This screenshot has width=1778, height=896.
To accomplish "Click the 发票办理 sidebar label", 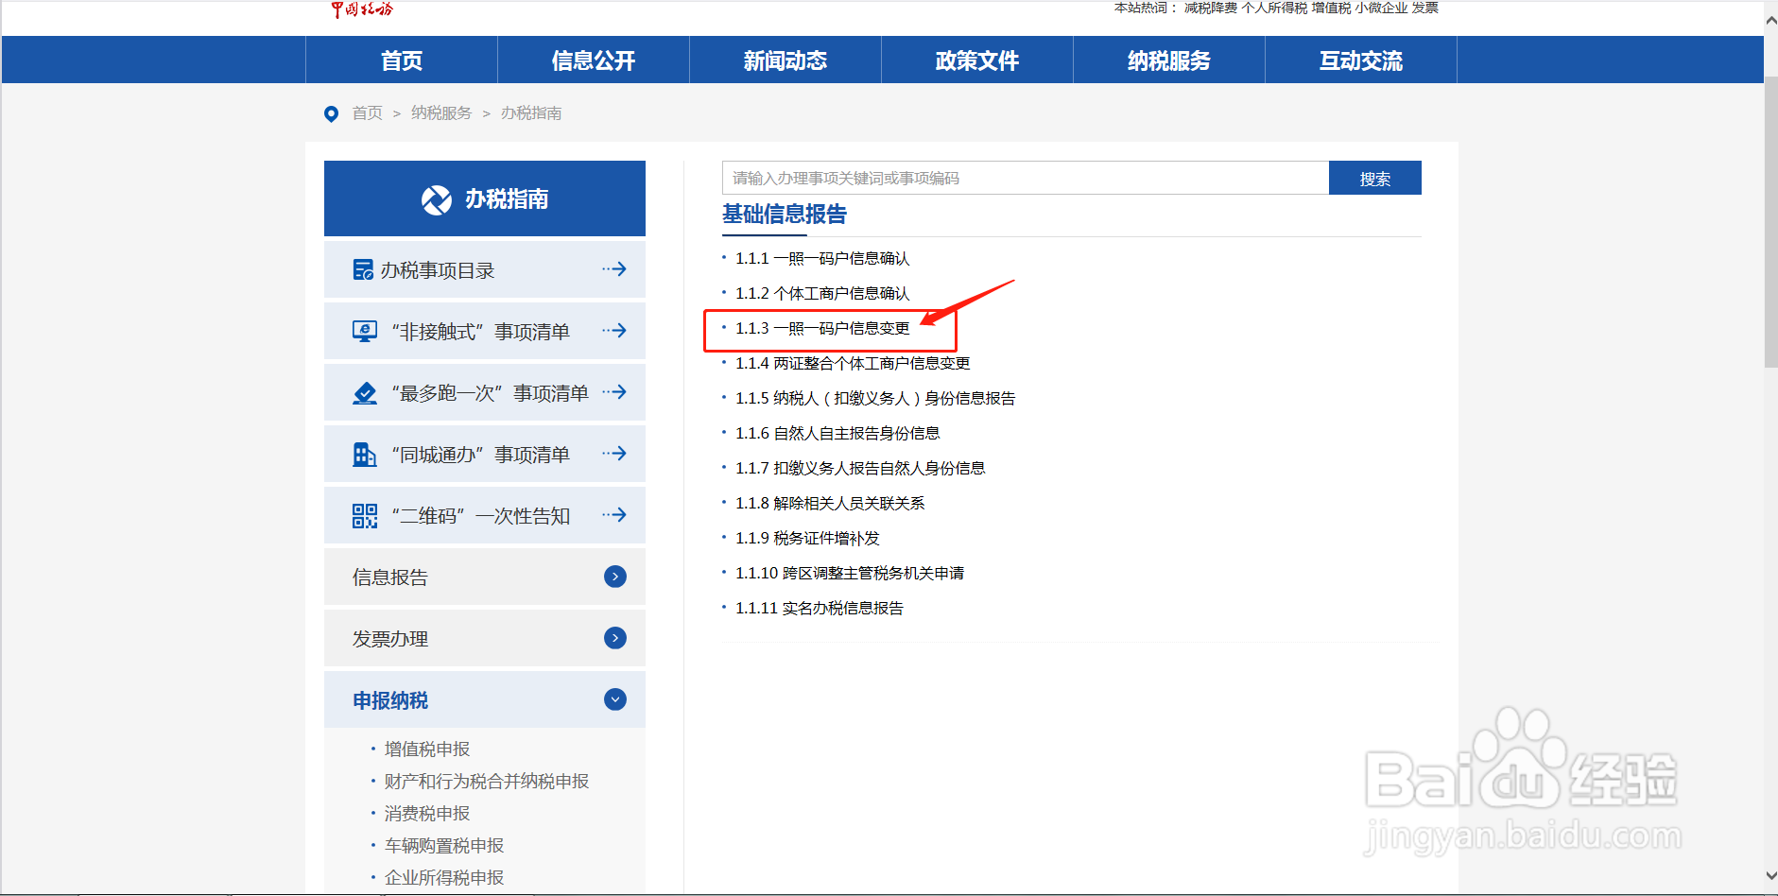I will tap(390, 639).
